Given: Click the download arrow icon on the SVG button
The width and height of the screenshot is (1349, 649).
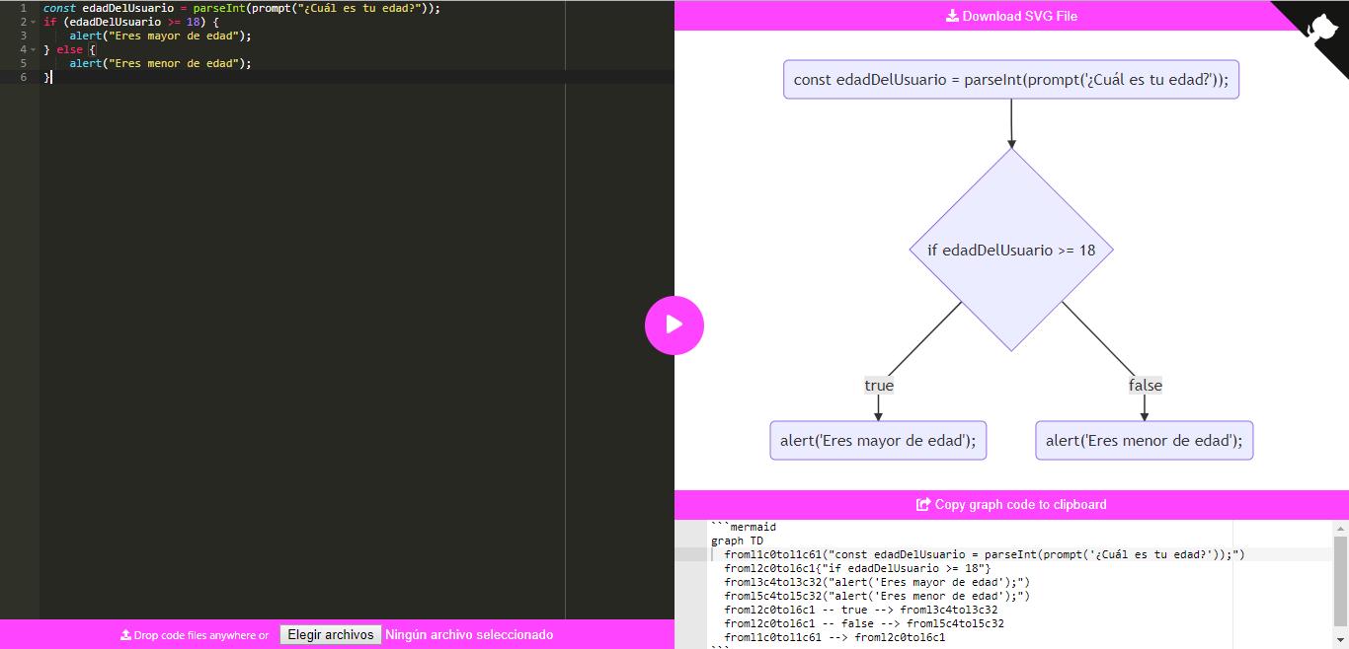Looking at the screenshot, I should coord(951,16).
